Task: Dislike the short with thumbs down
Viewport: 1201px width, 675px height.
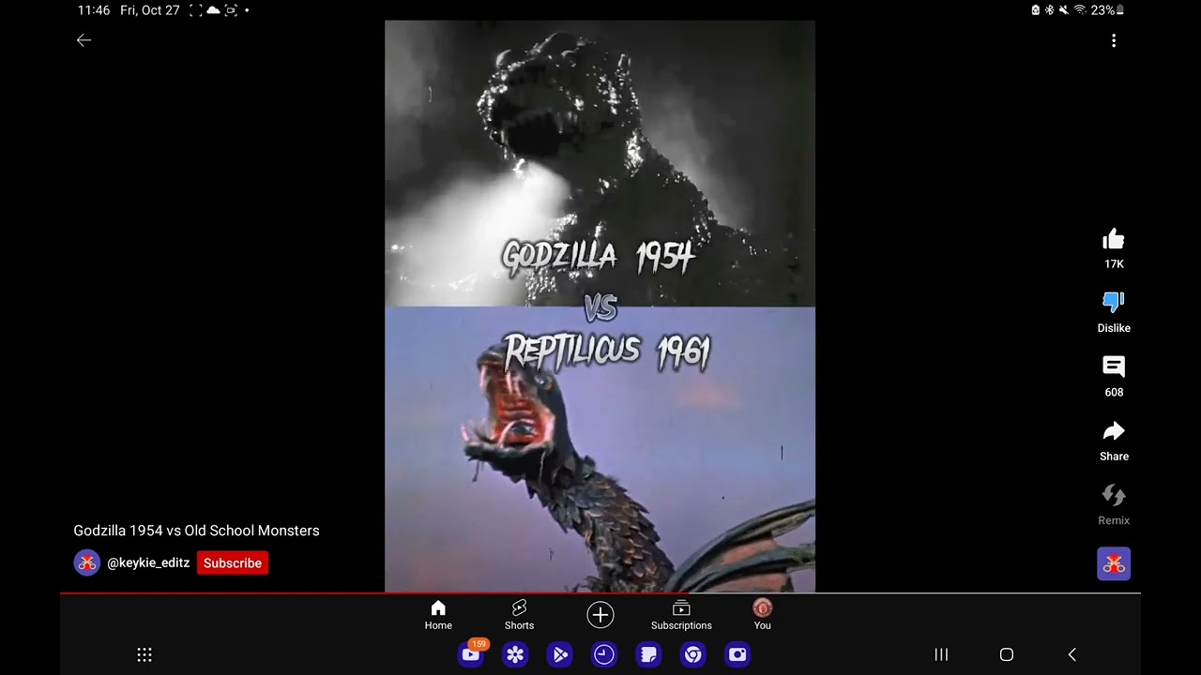Action: [1114, 302]
